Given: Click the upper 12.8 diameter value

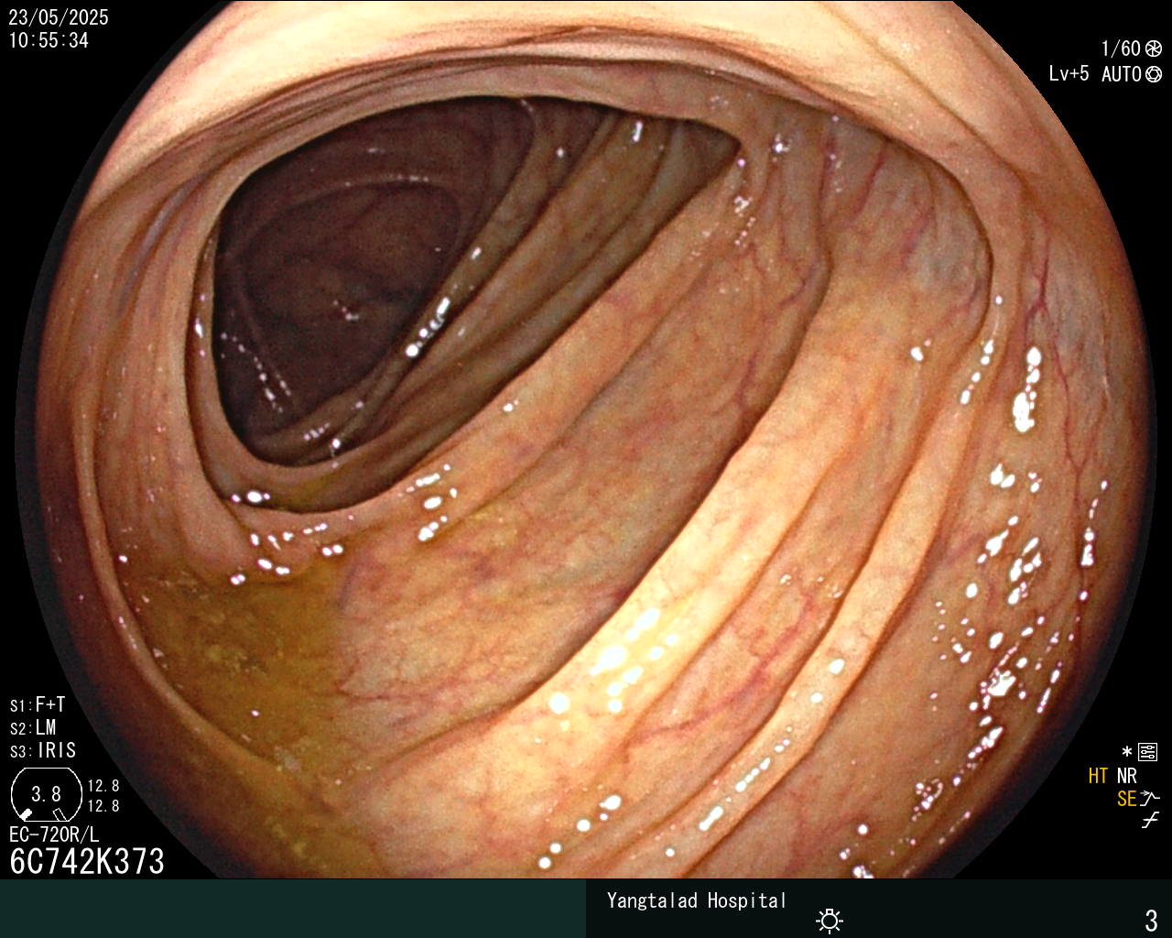Looking at the screenshot, I should [x=103, y=786].
